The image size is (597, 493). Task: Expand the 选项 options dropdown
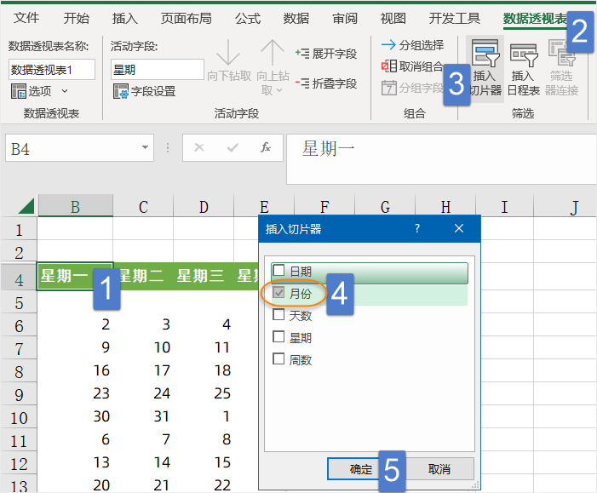coord(65,91)
